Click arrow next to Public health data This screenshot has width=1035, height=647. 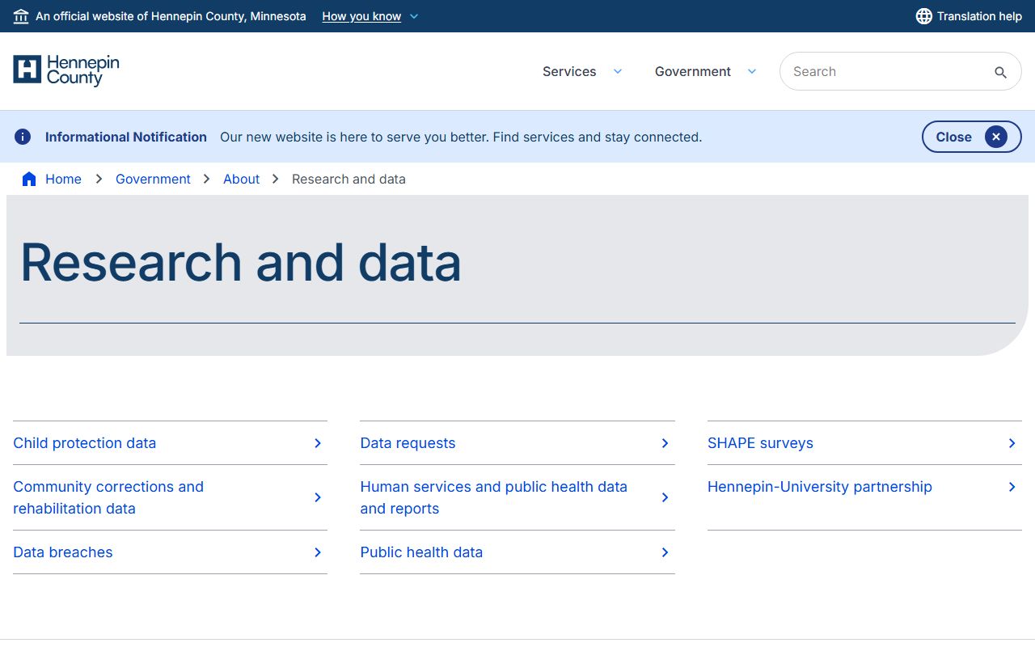[x=665, y=552]
